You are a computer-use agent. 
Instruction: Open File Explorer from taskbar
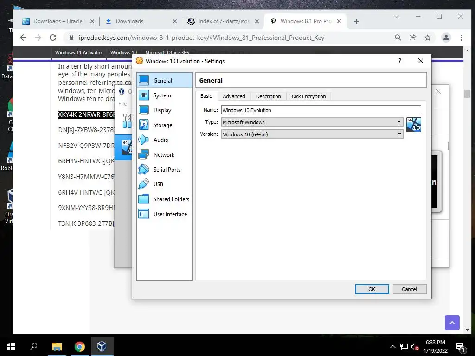point(57,347)
